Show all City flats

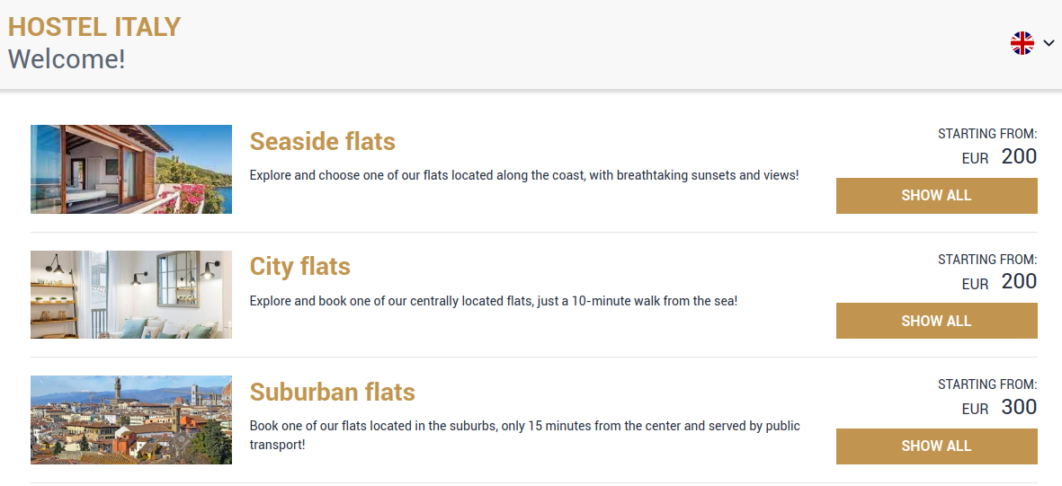point(937,321)
